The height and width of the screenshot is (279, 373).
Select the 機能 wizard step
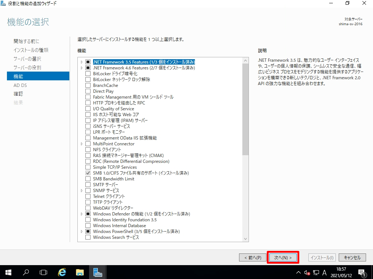pos(38,76)
